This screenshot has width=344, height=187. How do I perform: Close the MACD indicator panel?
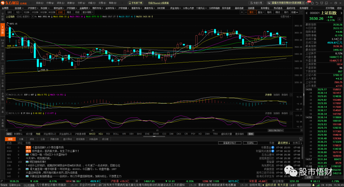click(291, 95)
